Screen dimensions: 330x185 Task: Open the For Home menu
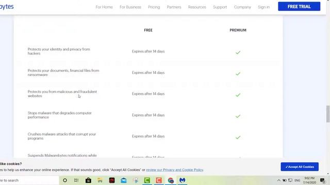[x=104, y=7]
